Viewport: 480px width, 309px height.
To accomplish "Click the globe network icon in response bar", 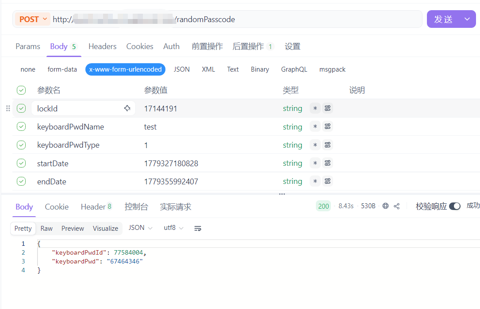I will click(x=385, y=206).
